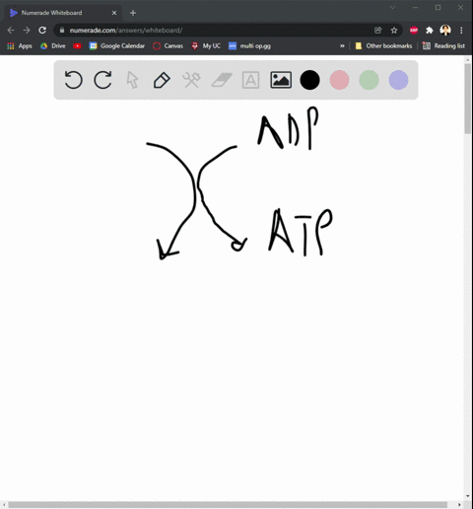Open the red ABP extension icon

(414, 31)
